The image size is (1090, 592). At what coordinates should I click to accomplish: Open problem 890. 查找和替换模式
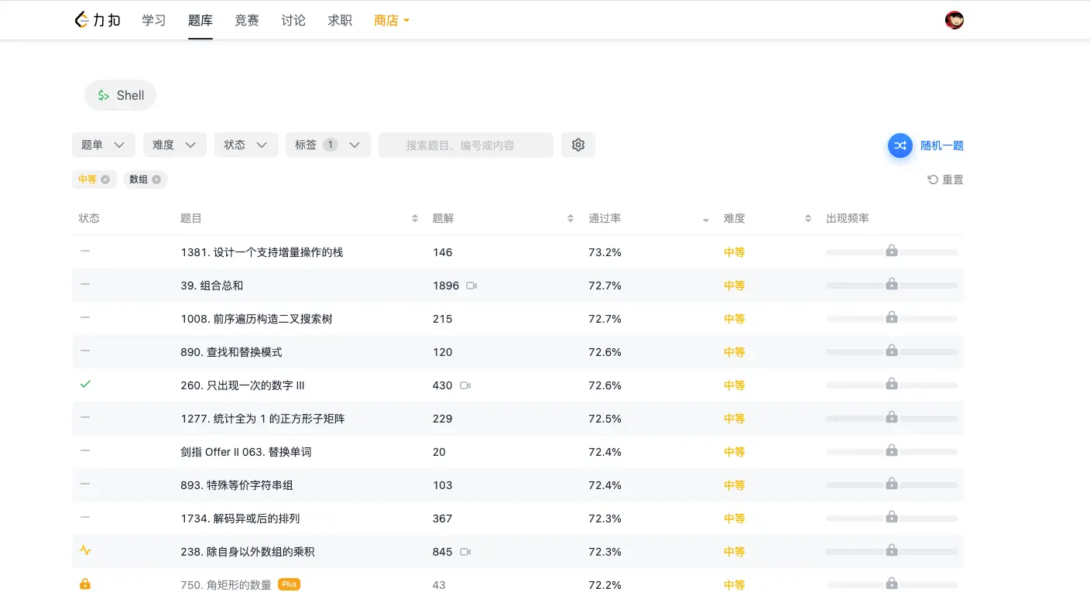(231, 352)
